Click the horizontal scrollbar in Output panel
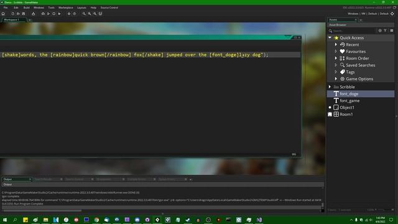The height and width of the screenshot is (224, 398). coord(42,210)
